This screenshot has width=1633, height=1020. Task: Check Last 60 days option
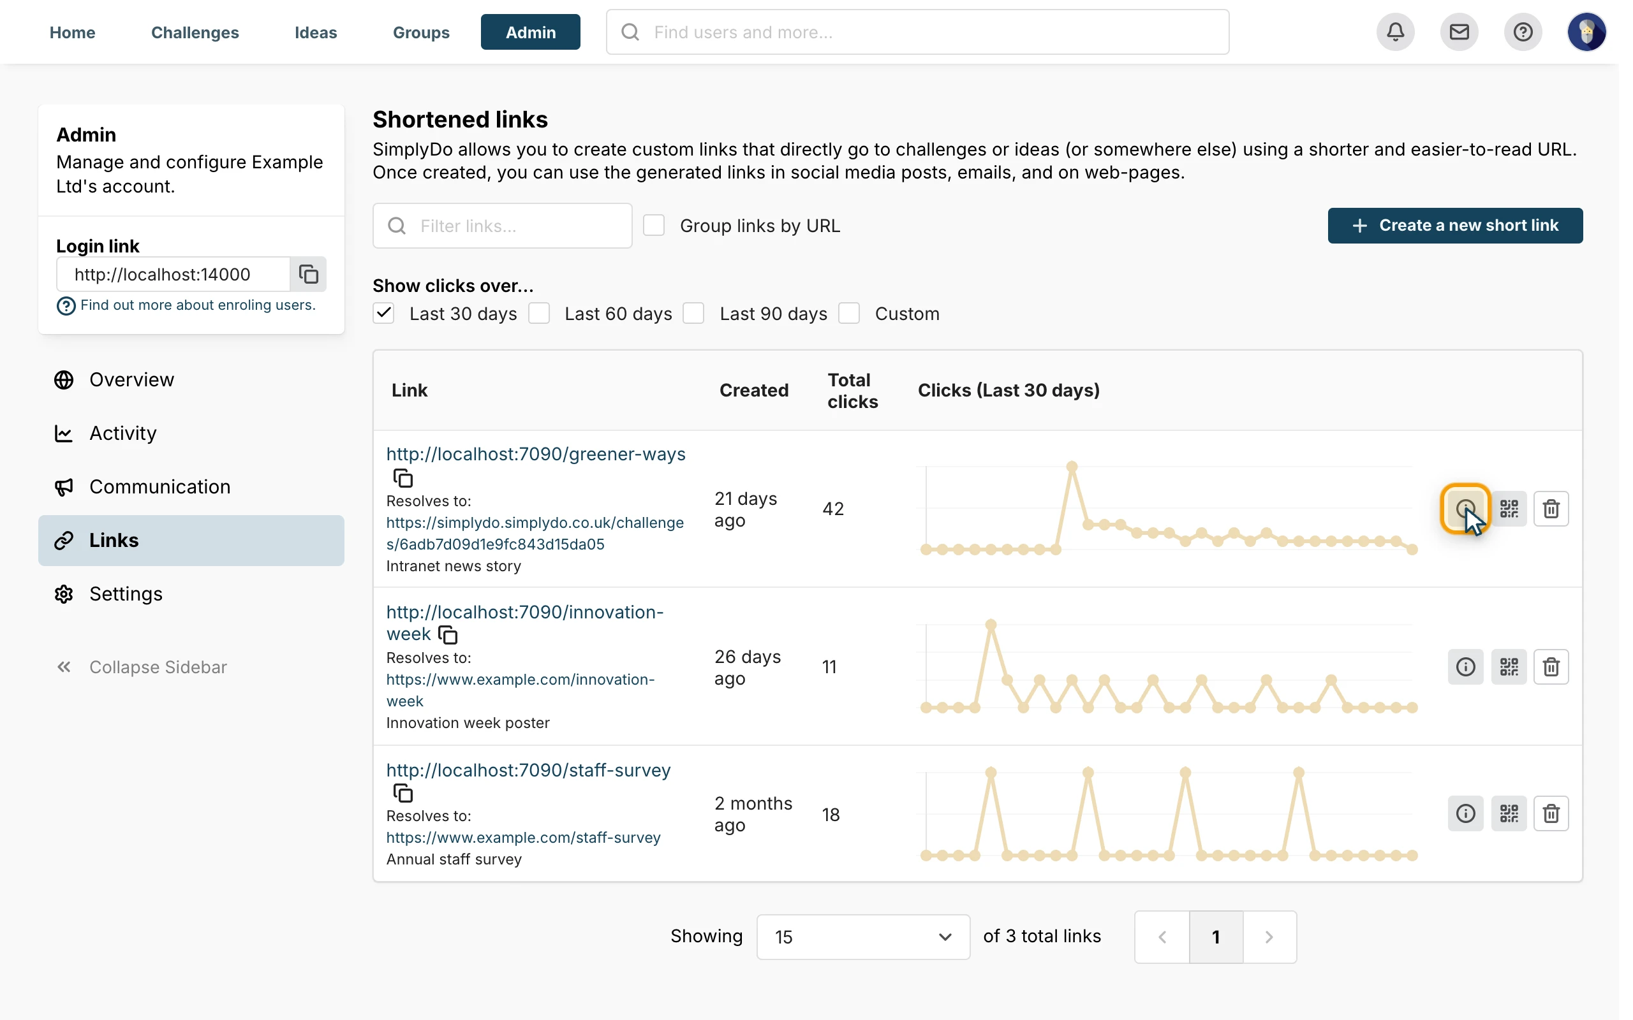tap(538, 313)
